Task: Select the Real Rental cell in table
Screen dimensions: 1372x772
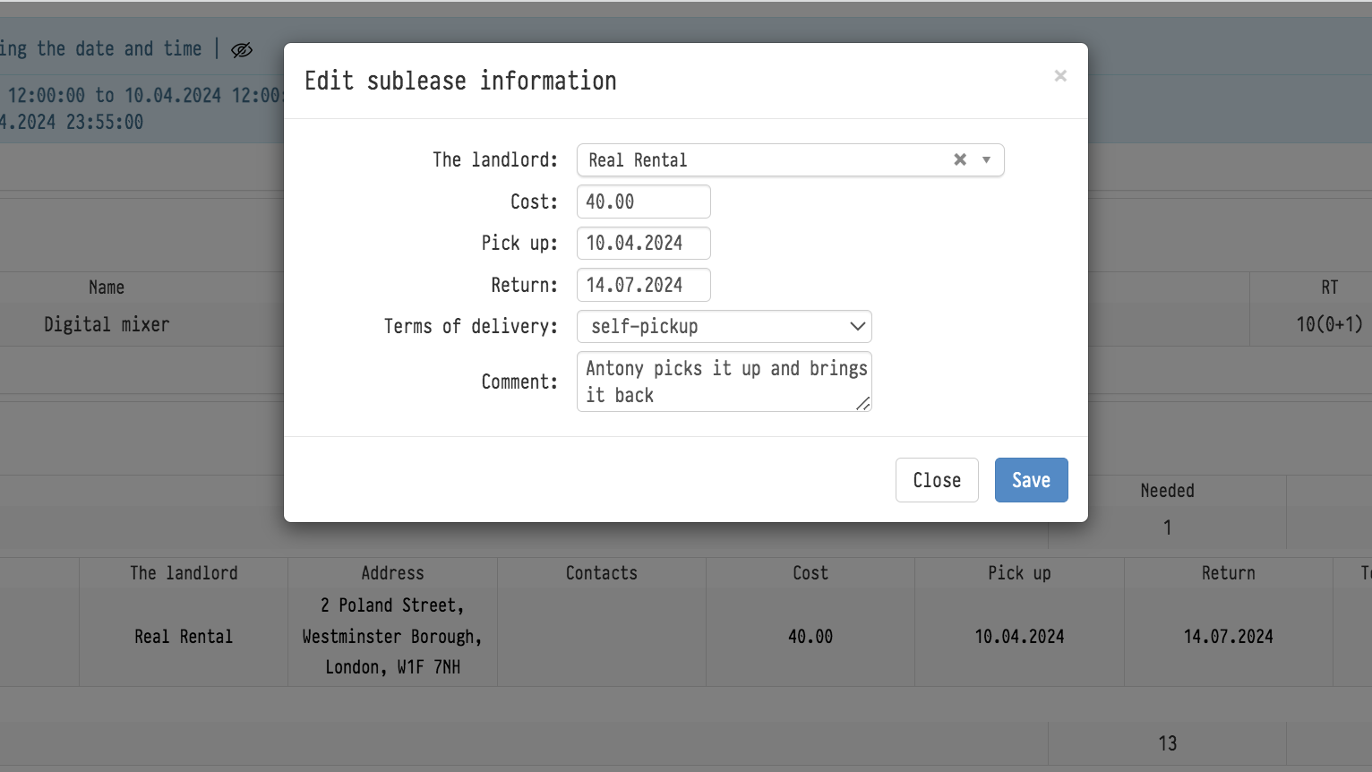Action: 184,637
